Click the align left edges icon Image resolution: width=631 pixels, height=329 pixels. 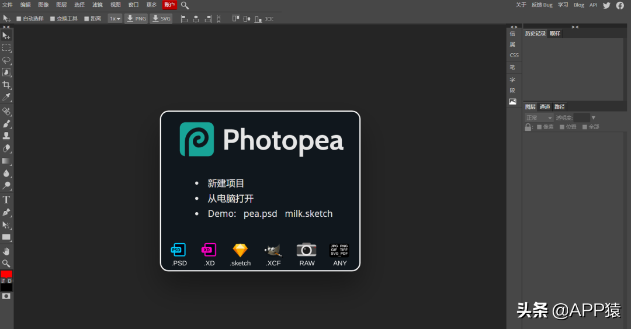pyautogui.click(x=184, y=19)
